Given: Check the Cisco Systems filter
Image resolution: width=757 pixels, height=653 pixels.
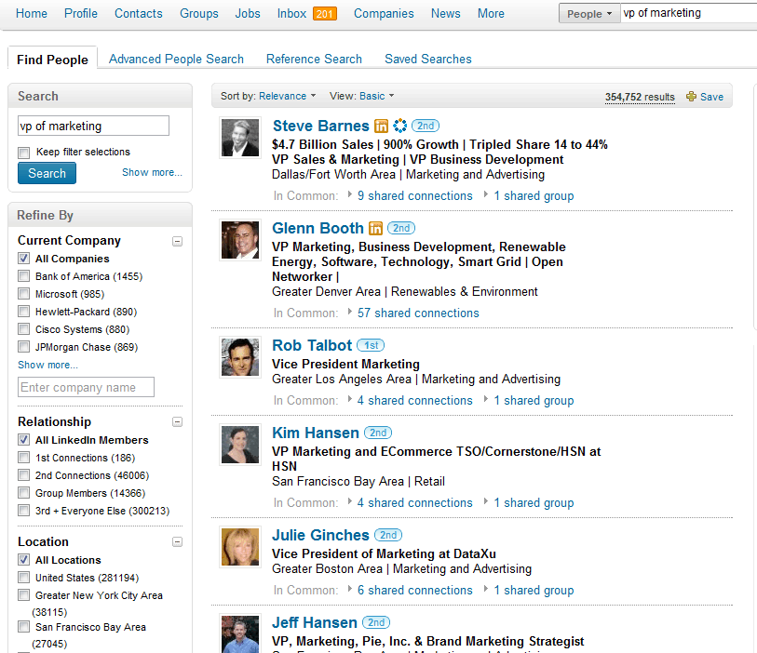Looking at the screenshot, I should click(x=23, y=329).
